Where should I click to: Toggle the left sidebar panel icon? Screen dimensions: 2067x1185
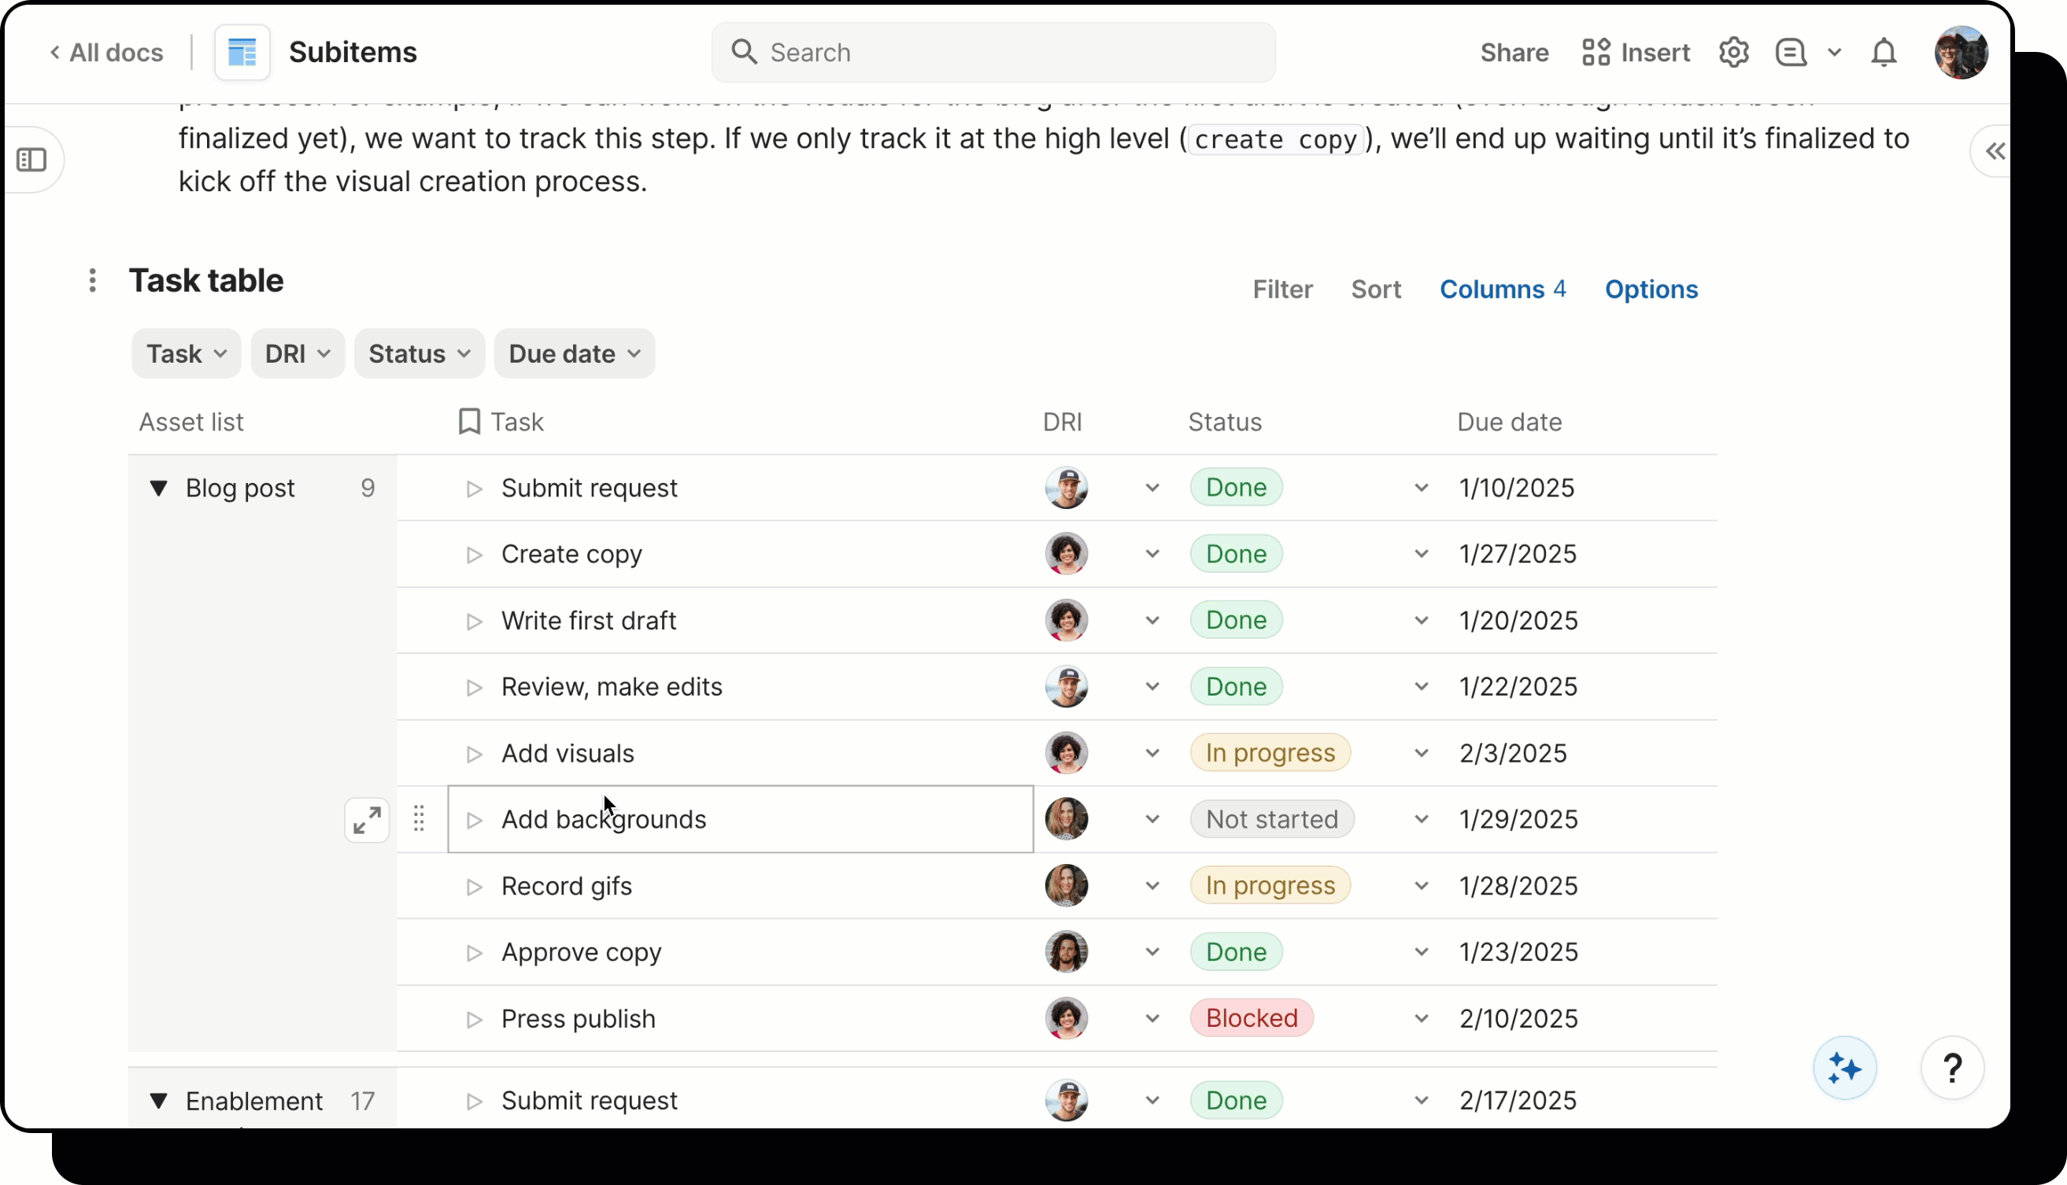pos(31,160)
